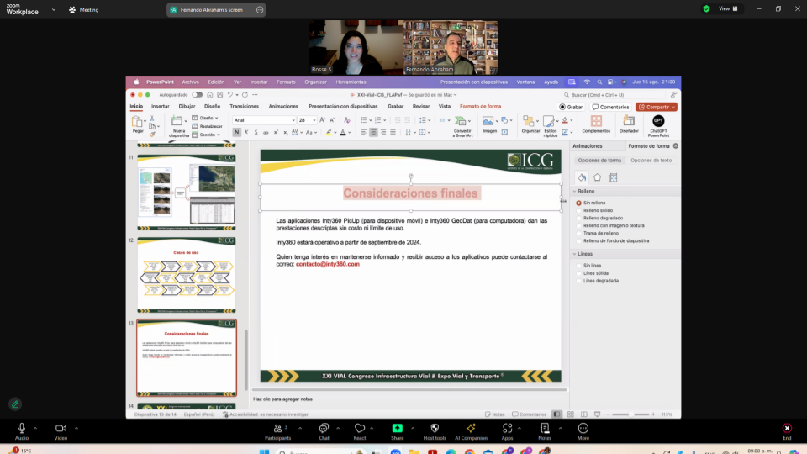Click the font color swatch icon
The height and width of the screenshot is (454, 807).
tap(343, 132)
